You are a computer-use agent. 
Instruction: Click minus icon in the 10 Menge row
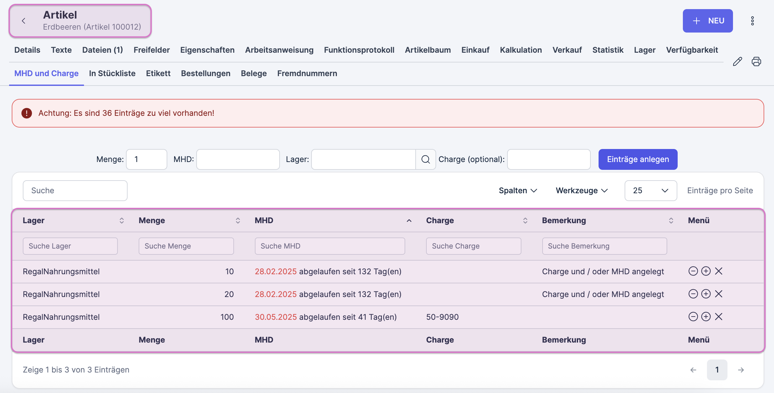pyautogui.click(x=693, y=271)
